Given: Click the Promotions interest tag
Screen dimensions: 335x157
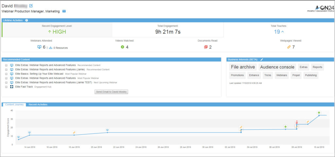Looking at the screenshot, I should (x=238, y=76).
